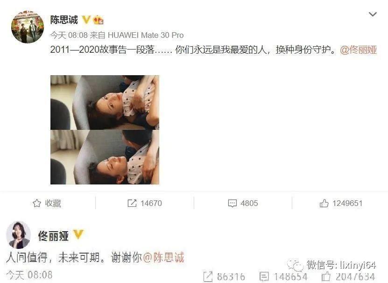
Task: View the top photo of the post
Action: pos(105,102)
